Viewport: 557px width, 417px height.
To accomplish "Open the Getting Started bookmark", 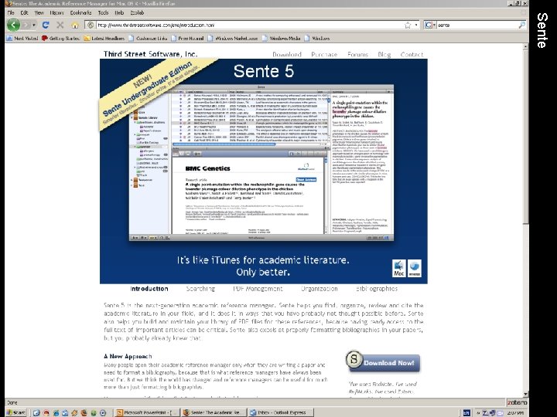I will click(x=60, y=39).
